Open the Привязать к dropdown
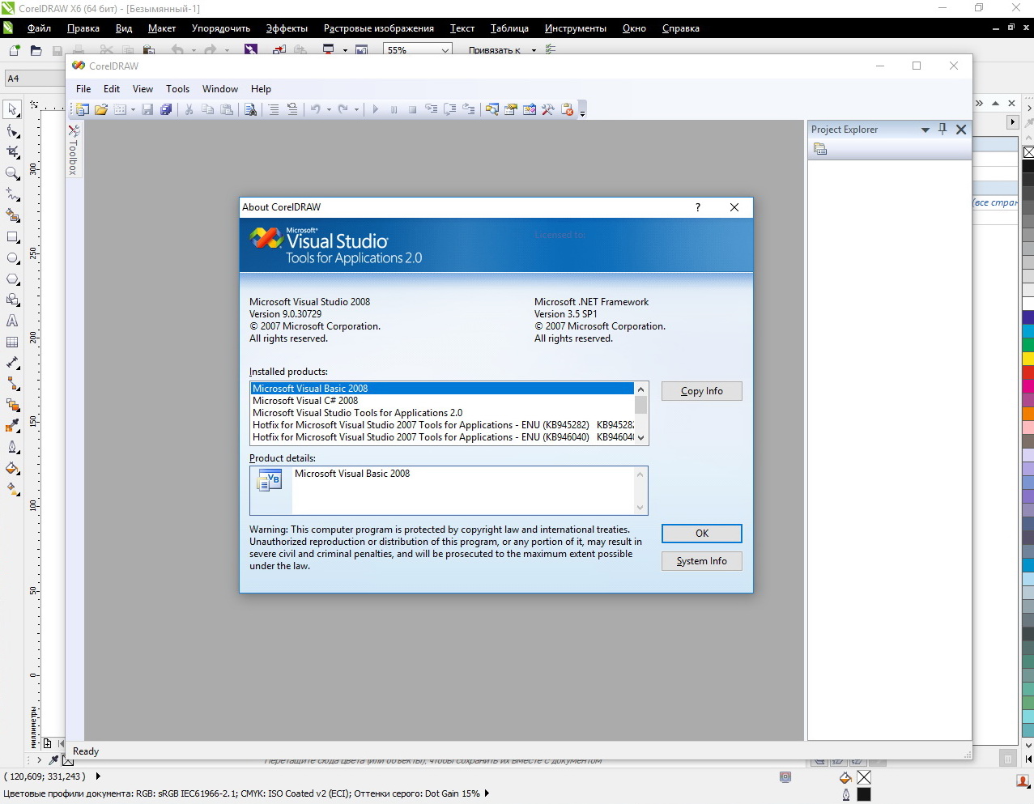Viewport: 1034px width, 804px height. (534, 50)
